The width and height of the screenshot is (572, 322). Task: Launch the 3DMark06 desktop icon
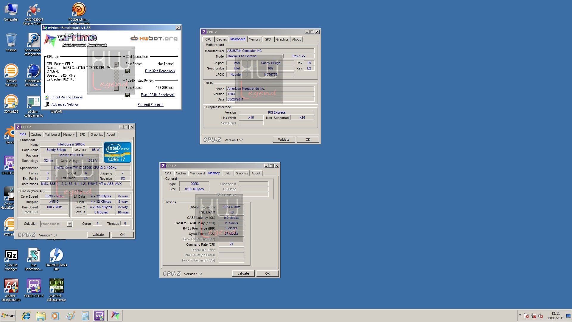11,104
